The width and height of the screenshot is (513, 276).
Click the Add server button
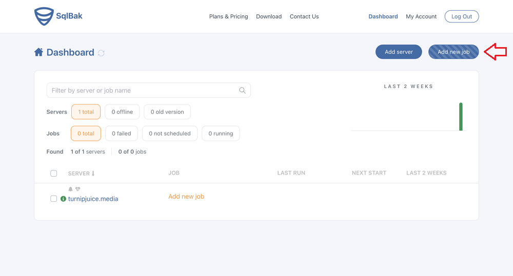(x=399, y=52)
